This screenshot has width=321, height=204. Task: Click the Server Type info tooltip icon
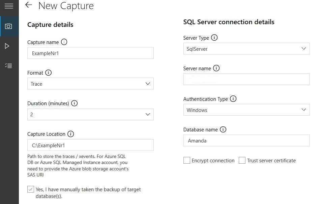point(214,38)
